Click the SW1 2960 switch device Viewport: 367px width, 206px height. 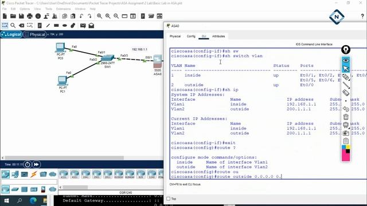click(x=107, y=58)
